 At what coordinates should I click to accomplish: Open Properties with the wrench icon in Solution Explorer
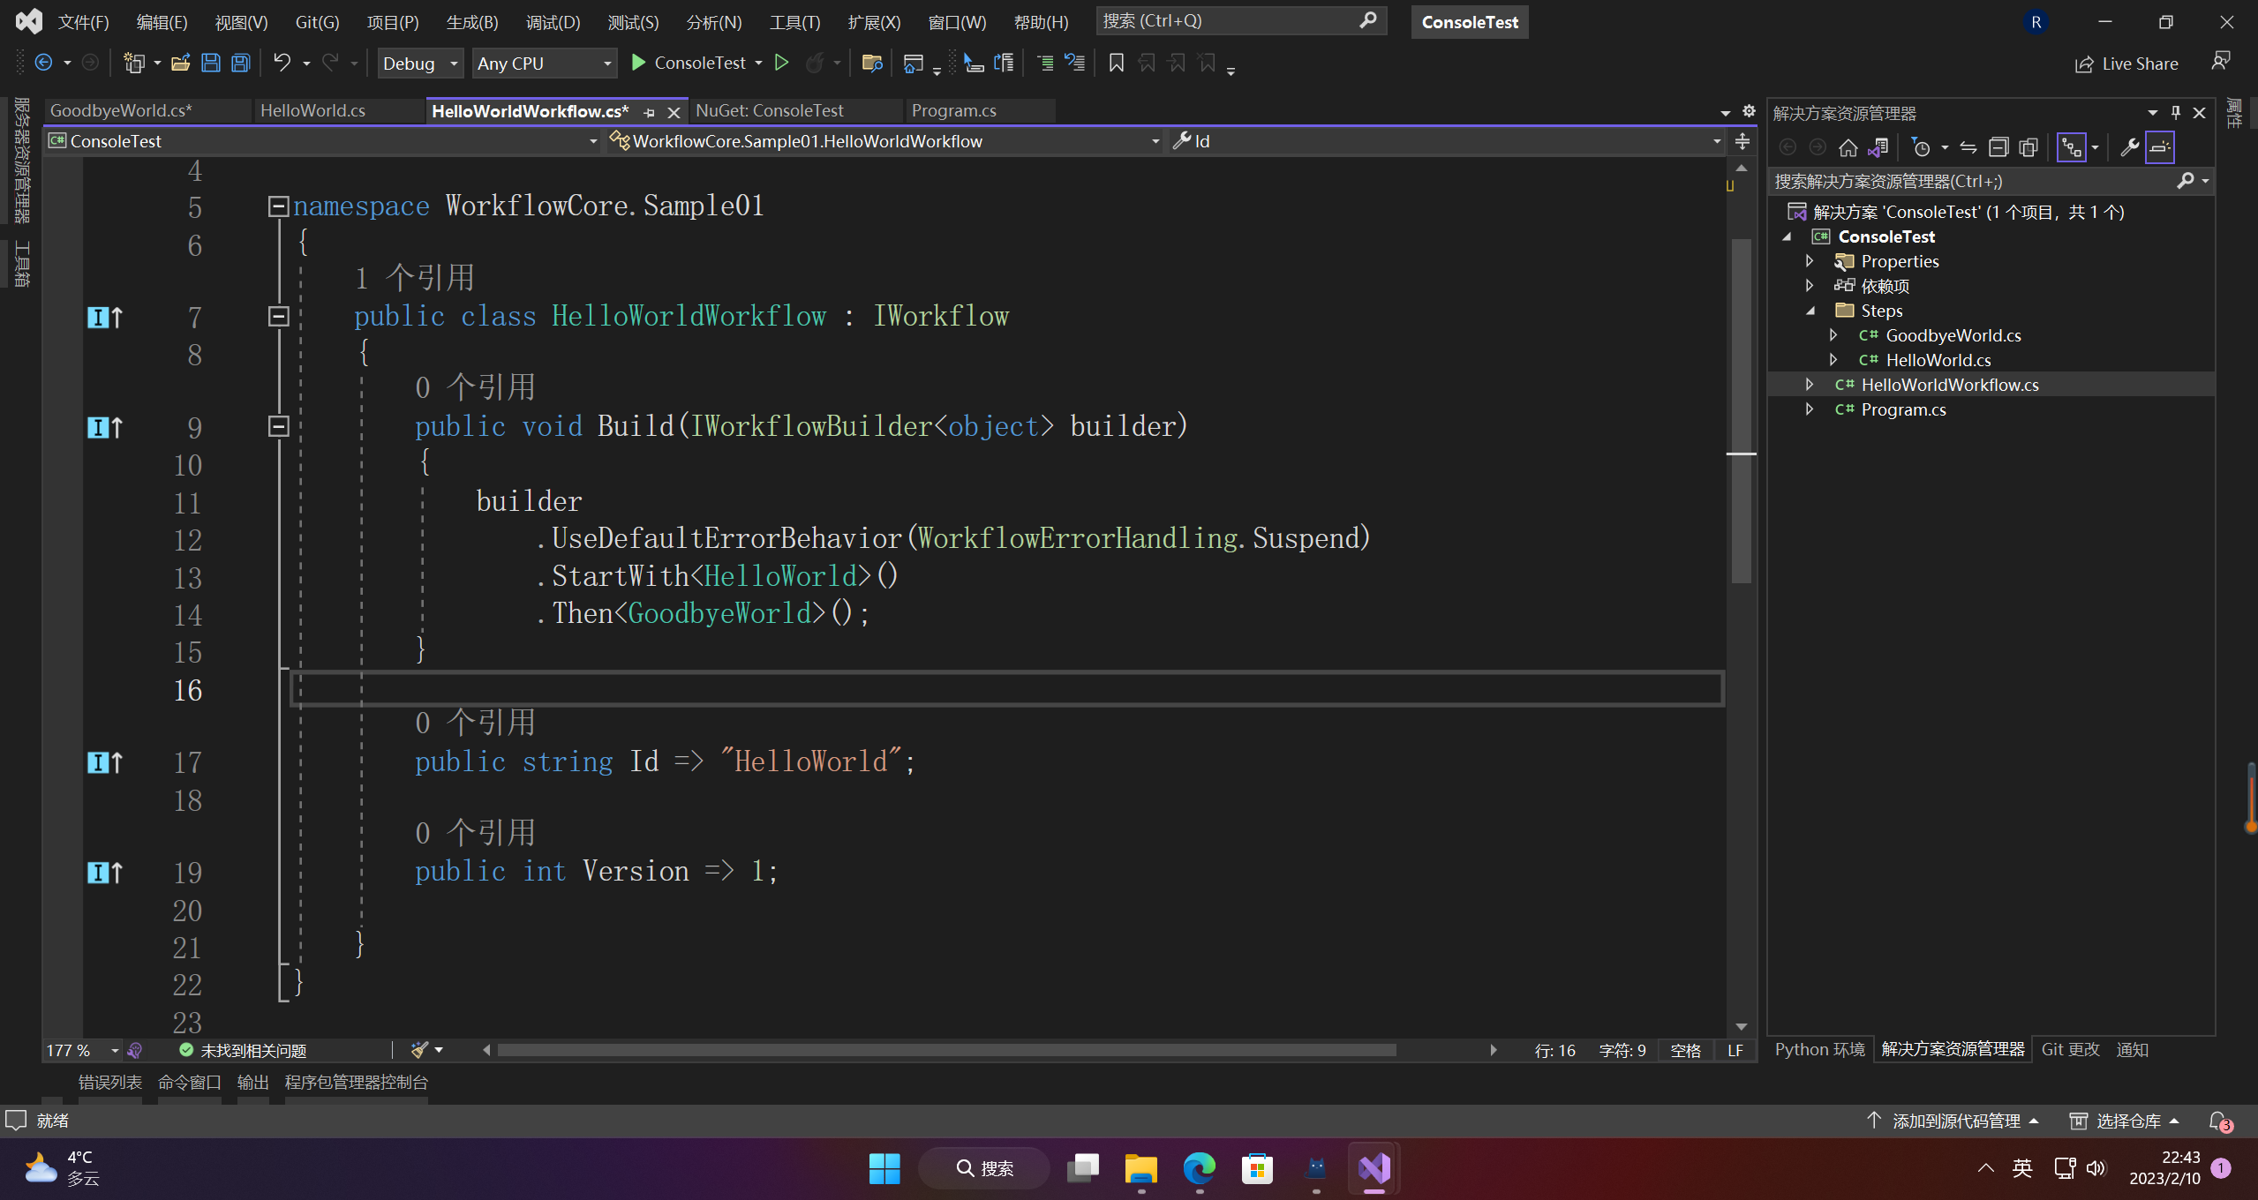tap(2129, 146)
